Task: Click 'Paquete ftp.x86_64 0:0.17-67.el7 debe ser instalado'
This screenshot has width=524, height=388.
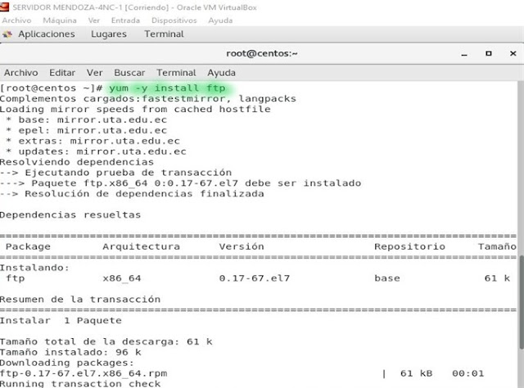Action: 180,183
